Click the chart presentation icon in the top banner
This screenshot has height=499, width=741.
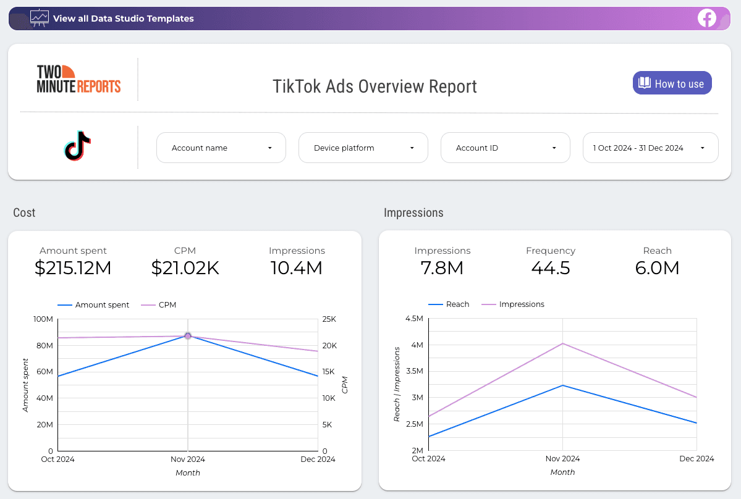[40, 17]
